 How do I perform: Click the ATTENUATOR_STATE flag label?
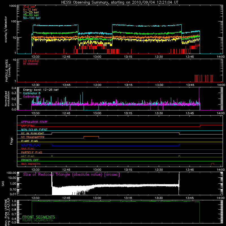[x=34, y=122]
